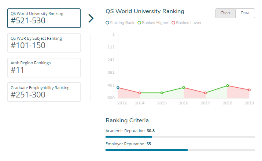Click the 481 y-axis label
Image resolution: width=262 pixels, height=161 pixels.
point(111,85)
